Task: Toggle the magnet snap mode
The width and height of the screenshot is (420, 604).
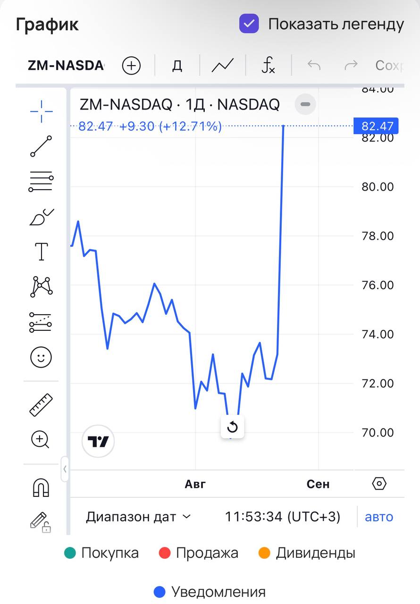Action: point(41,487)
